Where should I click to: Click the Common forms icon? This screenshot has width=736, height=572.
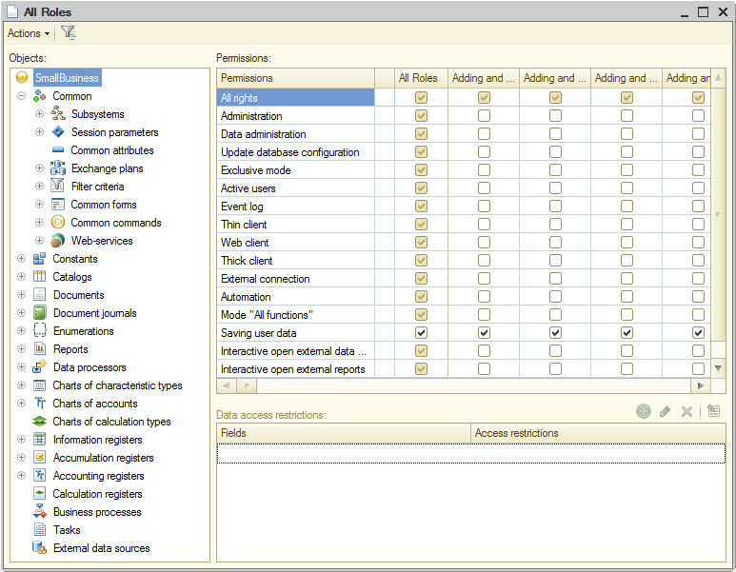click(58, 205)
